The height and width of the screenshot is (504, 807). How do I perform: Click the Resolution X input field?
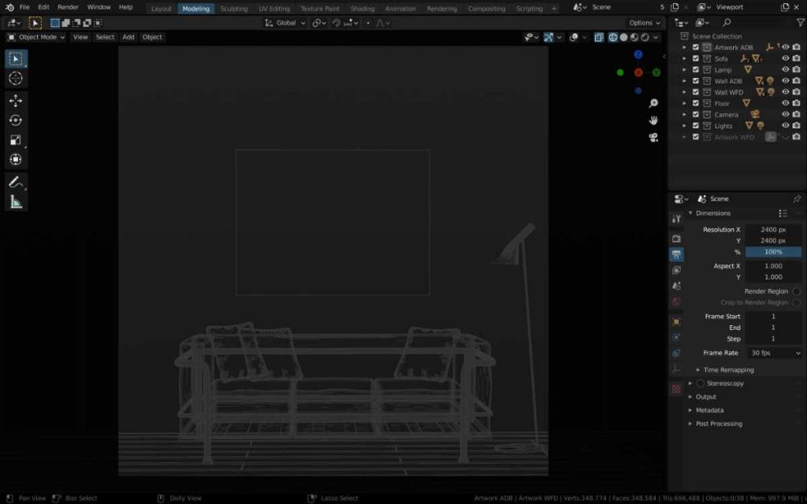772,230
